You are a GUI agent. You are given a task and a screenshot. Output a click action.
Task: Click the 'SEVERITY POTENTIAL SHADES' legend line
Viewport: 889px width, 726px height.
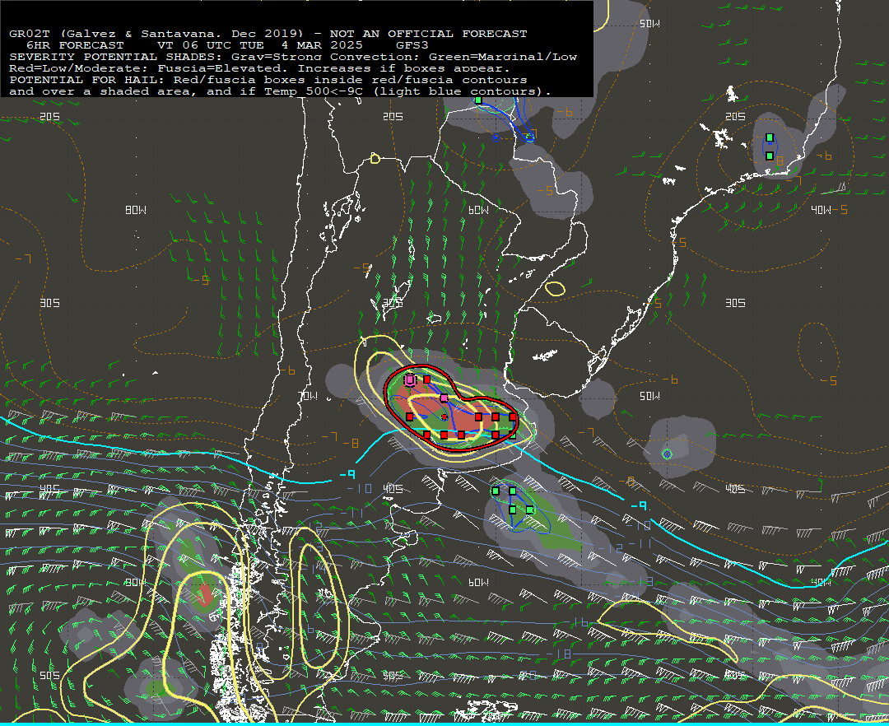tap(293, 57)
